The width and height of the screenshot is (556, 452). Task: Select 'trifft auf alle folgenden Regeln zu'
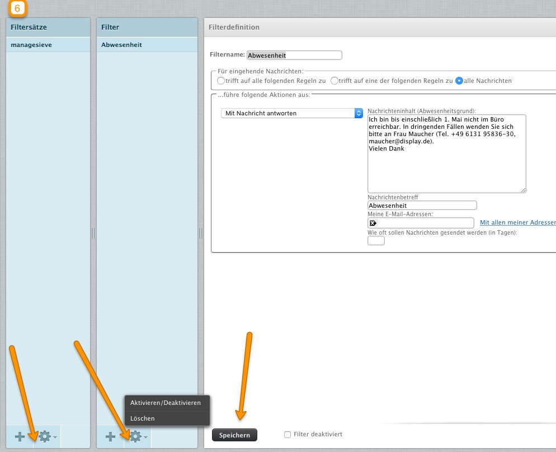tap(221, 81)
